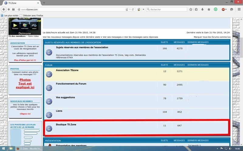Click PRÉSENTATION section header
Viewport: 243px width, 151px height.
pos(53,141)
